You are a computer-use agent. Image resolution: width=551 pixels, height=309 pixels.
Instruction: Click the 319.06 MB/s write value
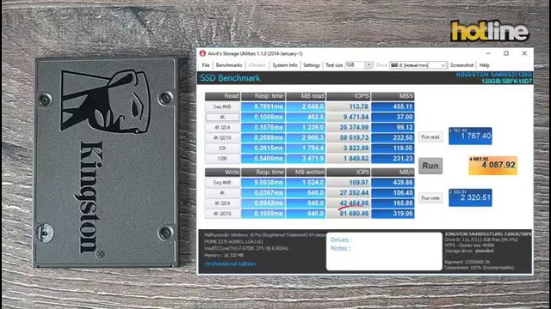pyautogui.click(x=393, y=214)
